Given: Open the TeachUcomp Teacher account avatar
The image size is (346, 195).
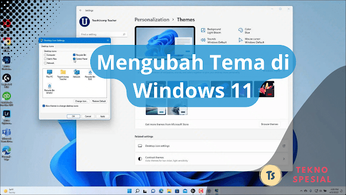Looking at the screenshot, I should pyautogui.click(x=84, y=22).
